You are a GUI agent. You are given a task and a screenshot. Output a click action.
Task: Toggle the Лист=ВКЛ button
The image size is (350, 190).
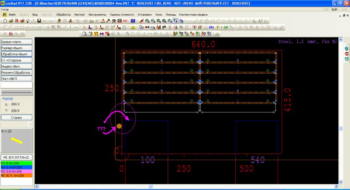pos(16,79)
